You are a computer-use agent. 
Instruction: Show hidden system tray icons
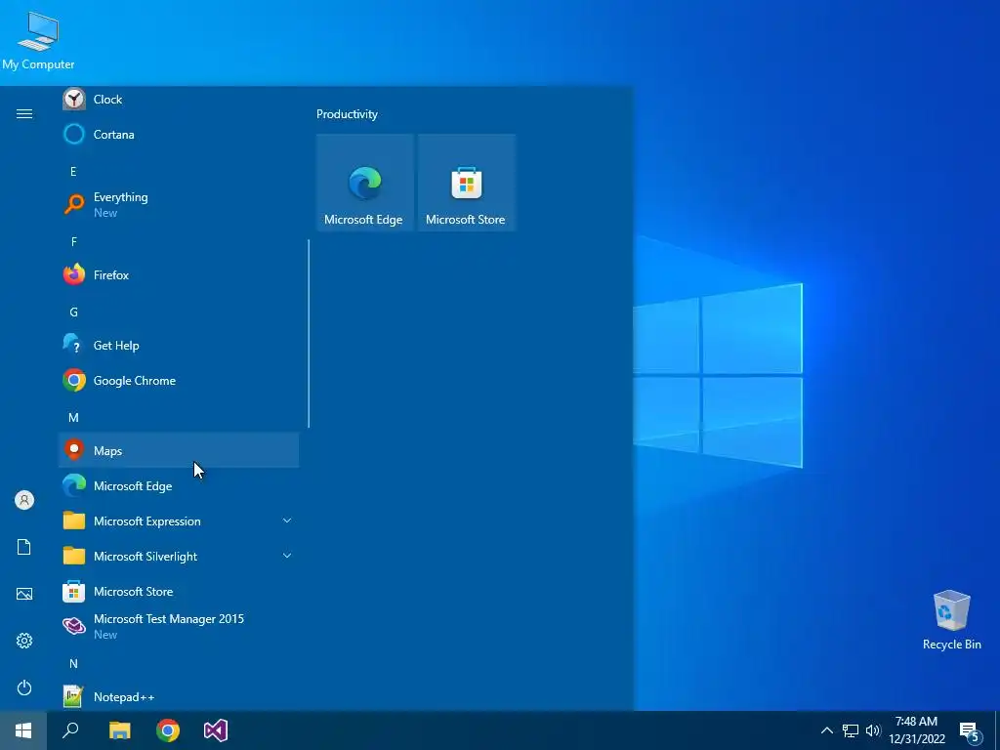click(x=826, y=730)
